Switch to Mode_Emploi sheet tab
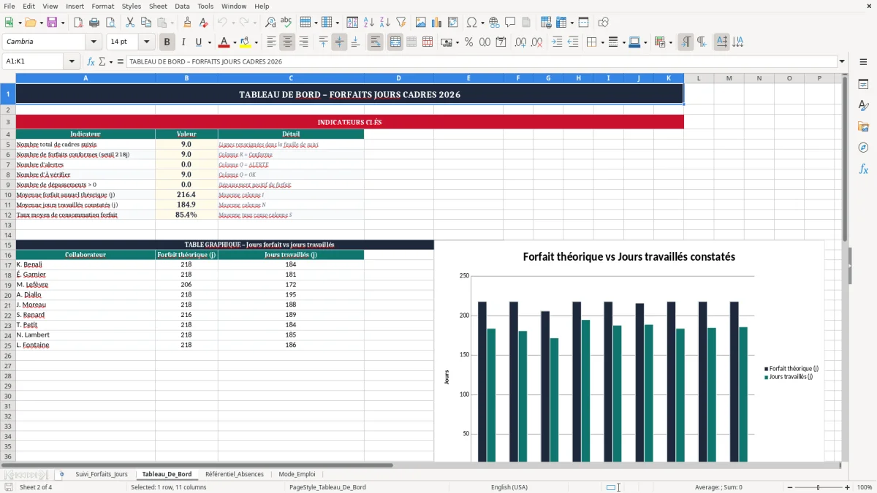Viewport: 877px width, 493px height. [x=297, y=474]
